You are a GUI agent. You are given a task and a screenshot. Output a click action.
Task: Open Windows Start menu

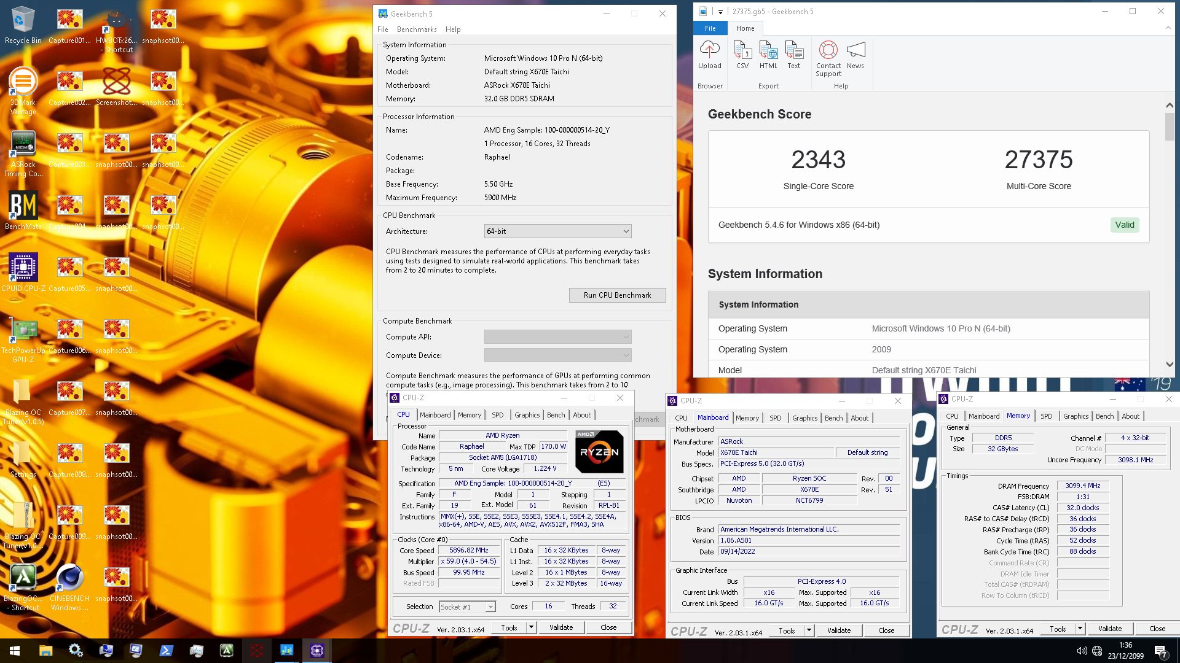[x=15, y=651]
